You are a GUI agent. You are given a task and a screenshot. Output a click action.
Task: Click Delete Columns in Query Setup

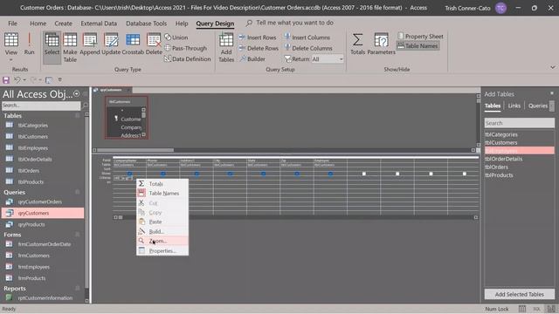tap(308, 48)
